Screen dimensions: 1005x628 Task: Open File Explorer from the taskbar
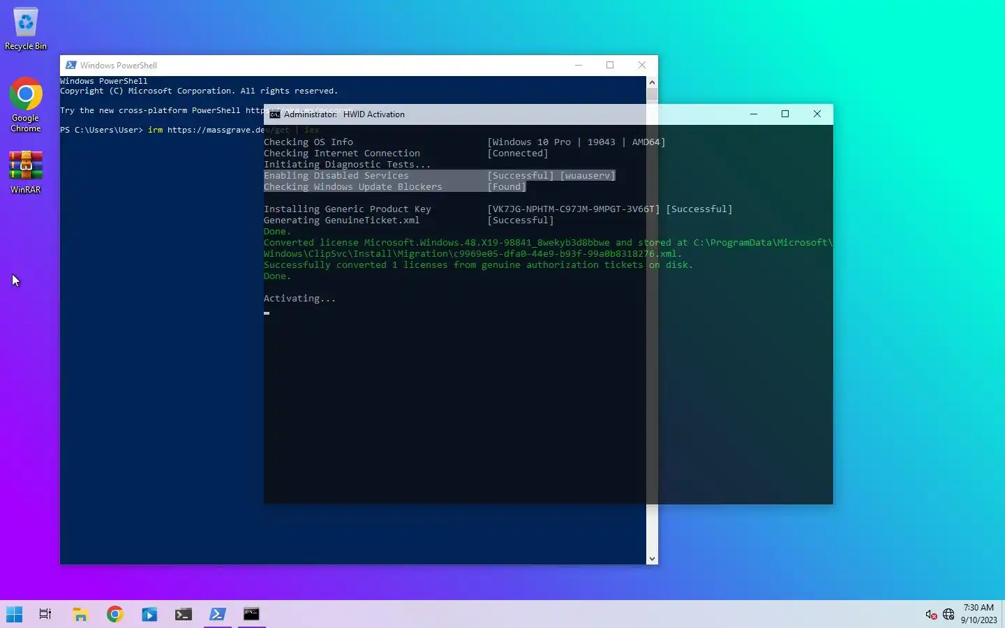click(81, 614)
